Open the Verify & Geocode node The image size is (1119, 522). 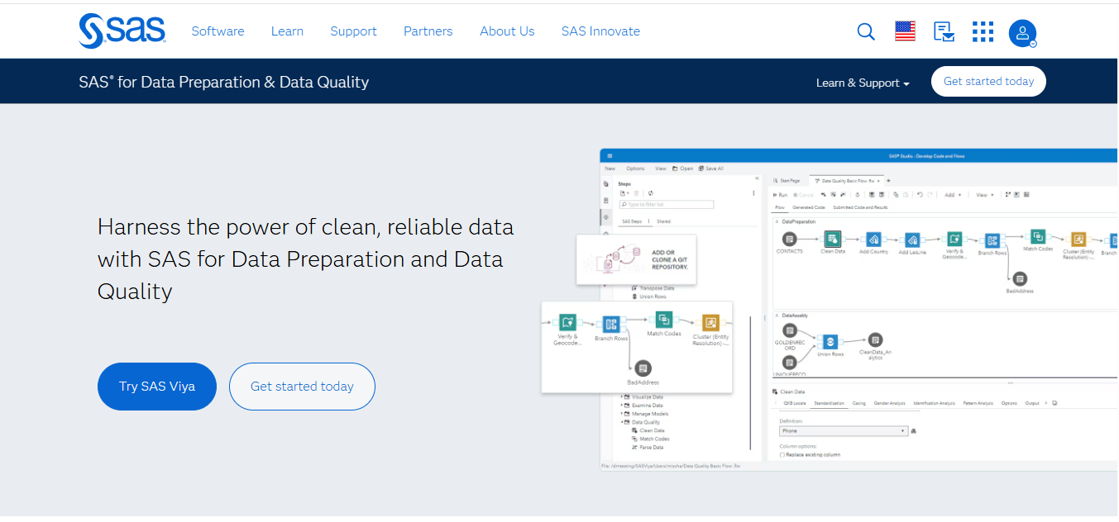click(x=954, y=240)
